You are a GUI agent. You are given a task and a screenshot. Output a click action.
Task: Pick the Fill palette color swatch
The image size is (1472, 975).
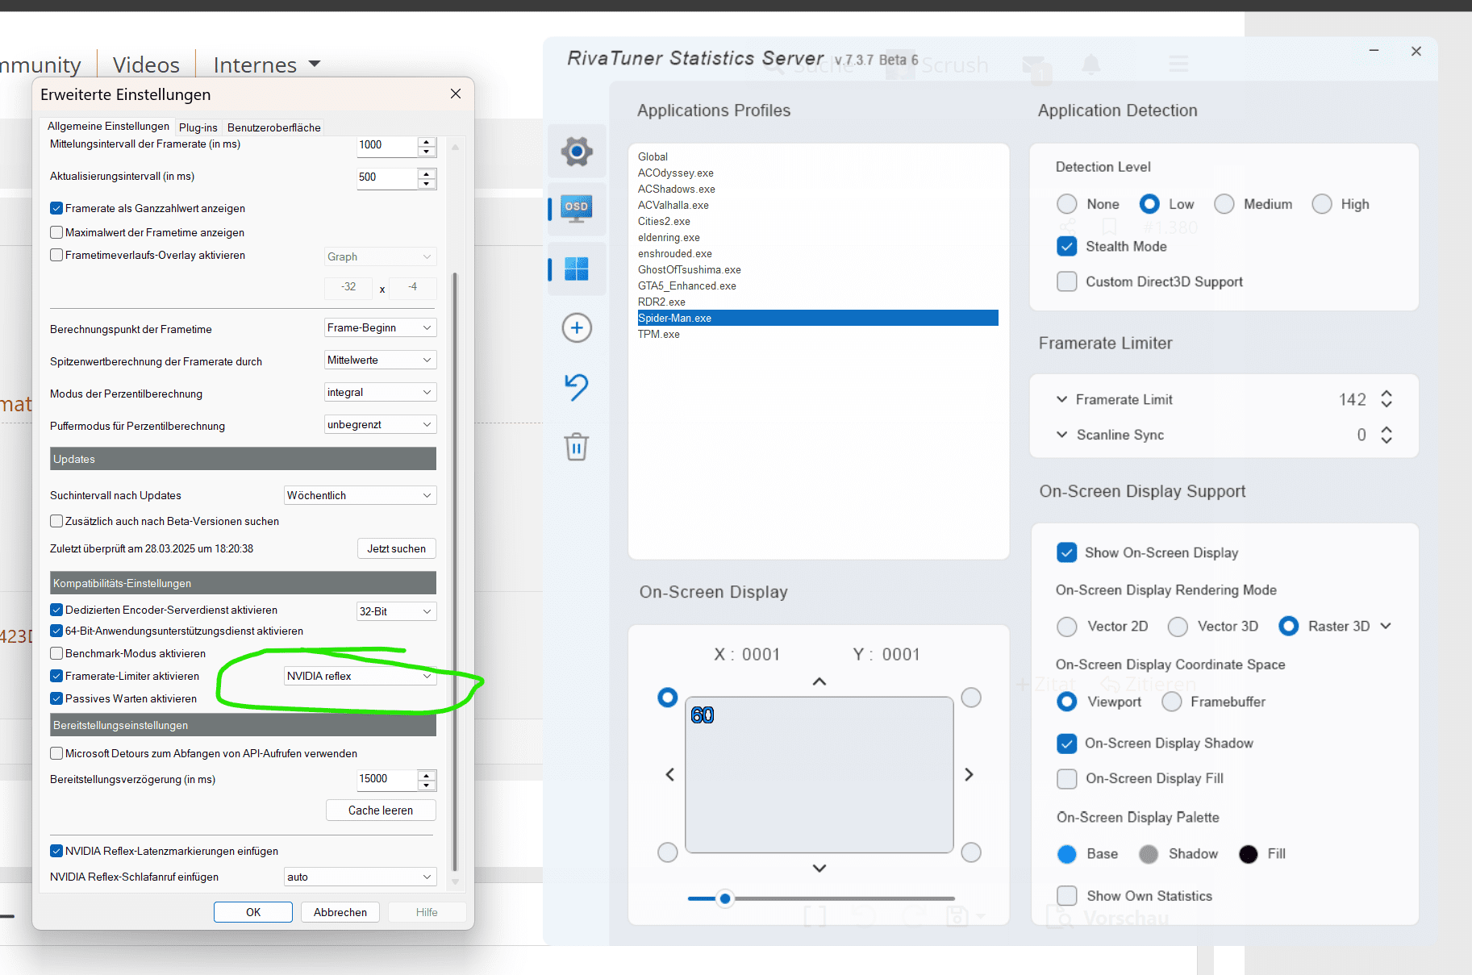(1248, 854)
